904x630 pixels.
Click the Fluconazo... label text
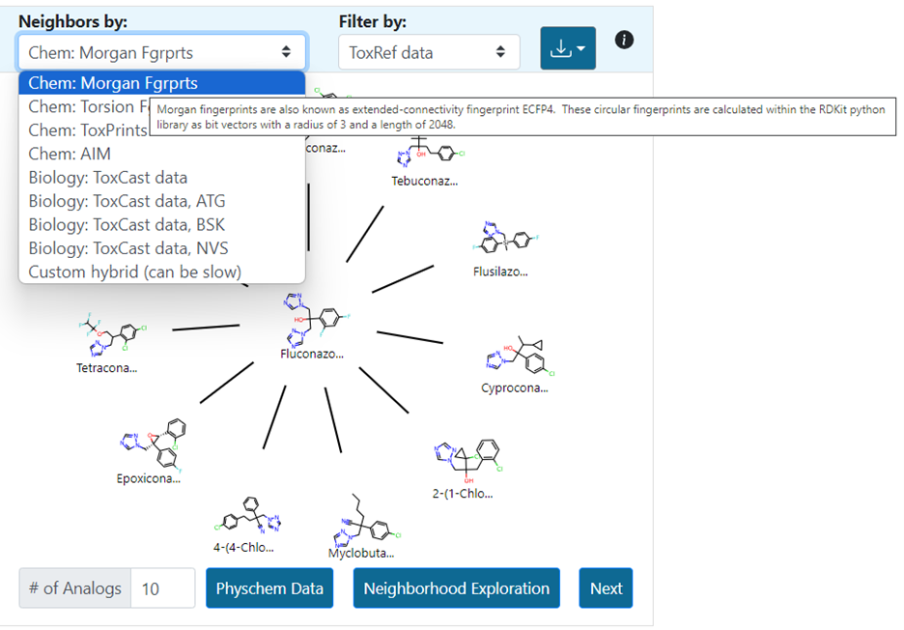[x=312, y=355]
